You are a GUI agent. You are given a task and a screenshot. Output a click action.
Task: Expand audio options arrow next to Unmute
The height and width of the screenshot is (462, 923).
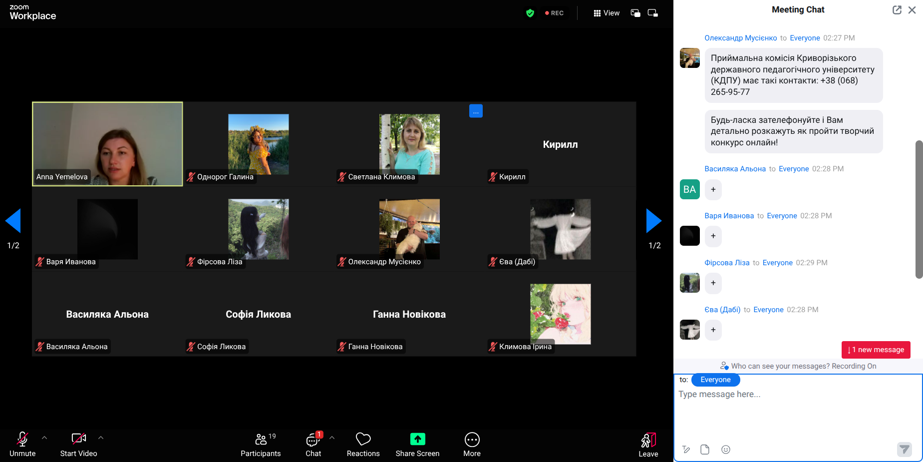[x=44, y=438]
